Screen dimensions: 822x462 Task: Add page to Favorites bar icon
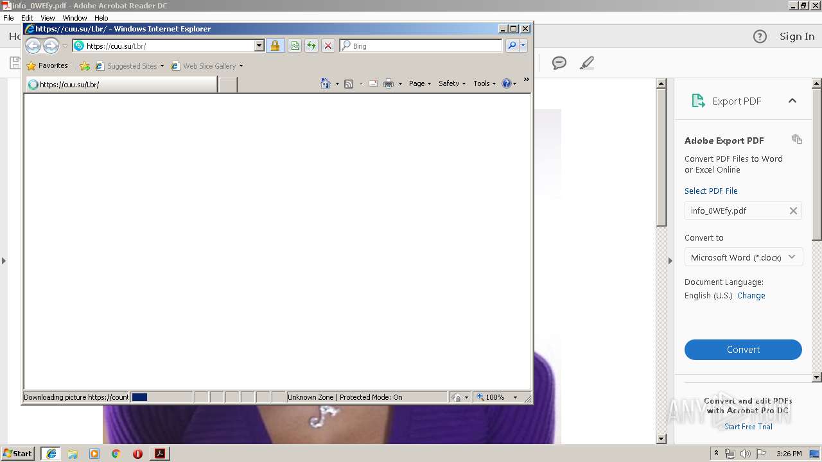(85, 65)
